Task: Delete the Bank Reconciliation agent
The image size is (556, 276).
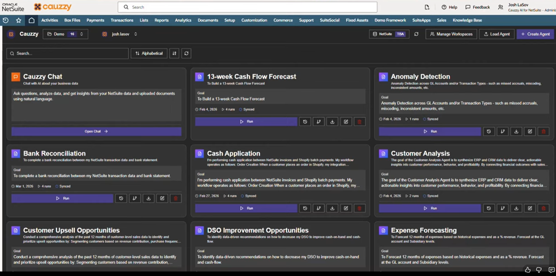Action: [175, 198]
